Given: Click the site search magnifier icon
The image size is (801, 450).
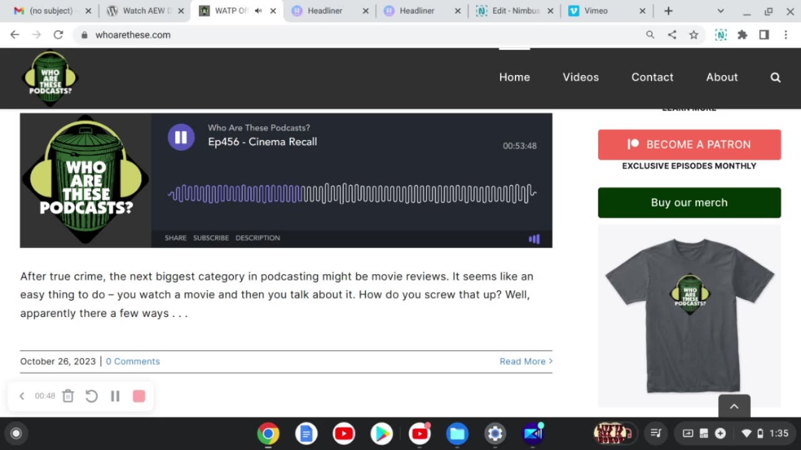Looking at the screenshot, I should click(775, 77).
